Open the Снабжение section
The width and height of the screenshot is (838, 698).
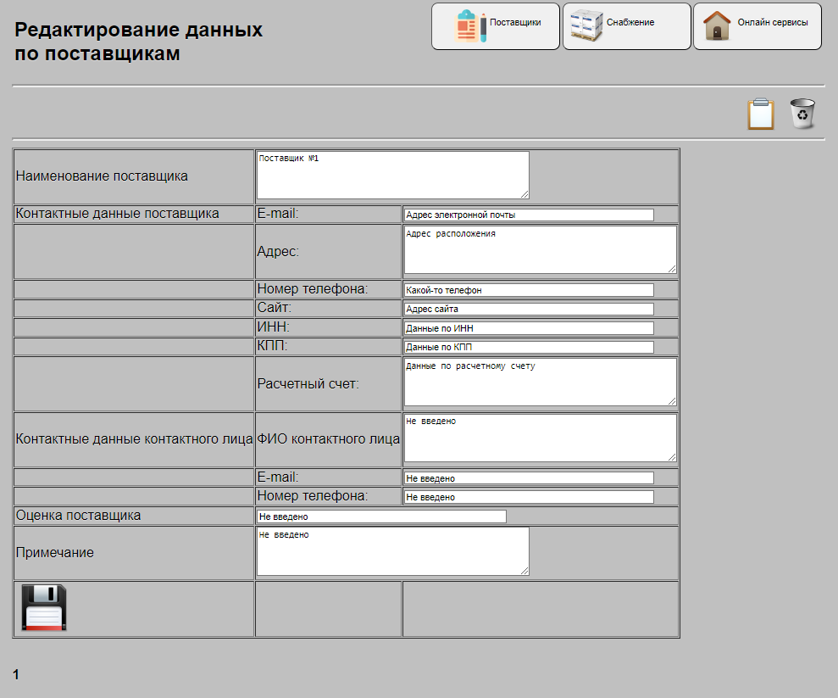pyautogui.click(x=624, y=25)
